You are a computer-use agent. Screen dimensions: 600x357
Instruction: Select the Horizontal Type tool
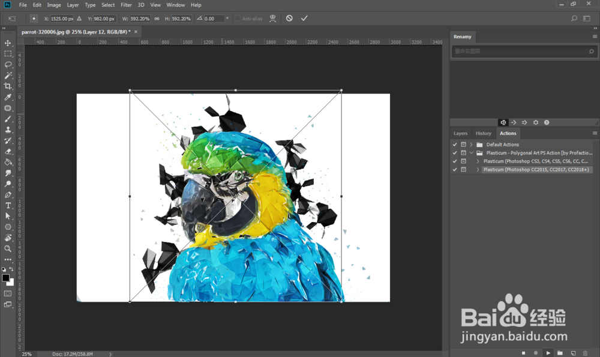8,205
